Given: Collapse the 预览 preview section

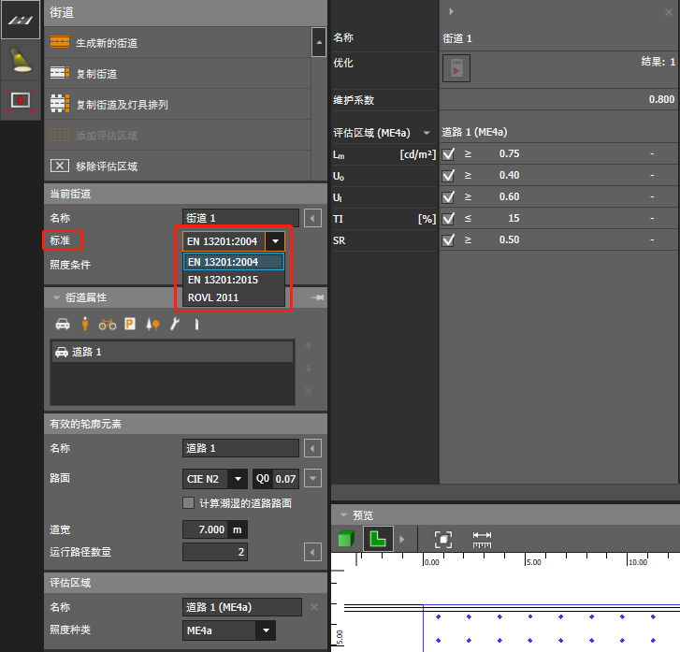Looking at the screenshot, I should 344,514.
